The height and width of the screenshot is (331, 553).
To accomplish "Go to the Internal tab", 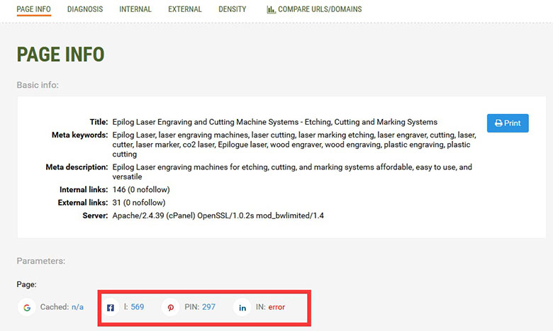I will 135,10.
